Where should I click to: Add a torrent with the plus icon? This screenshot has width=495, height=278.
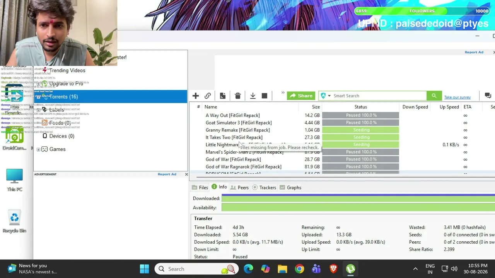(196, 96)
